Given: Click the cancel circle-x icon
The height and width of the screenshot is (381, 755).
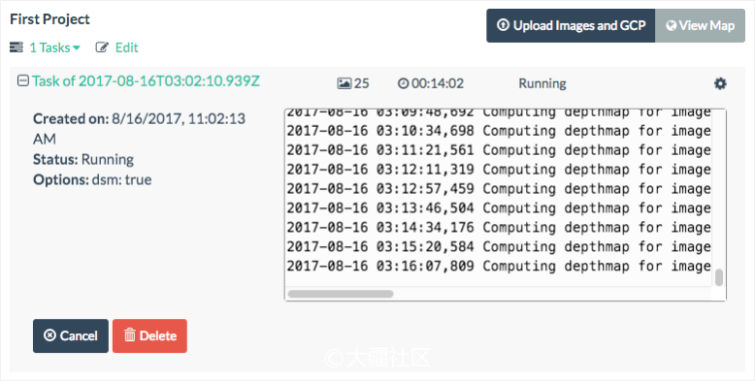Looking at the screenshot, I should tap(49, 335).
